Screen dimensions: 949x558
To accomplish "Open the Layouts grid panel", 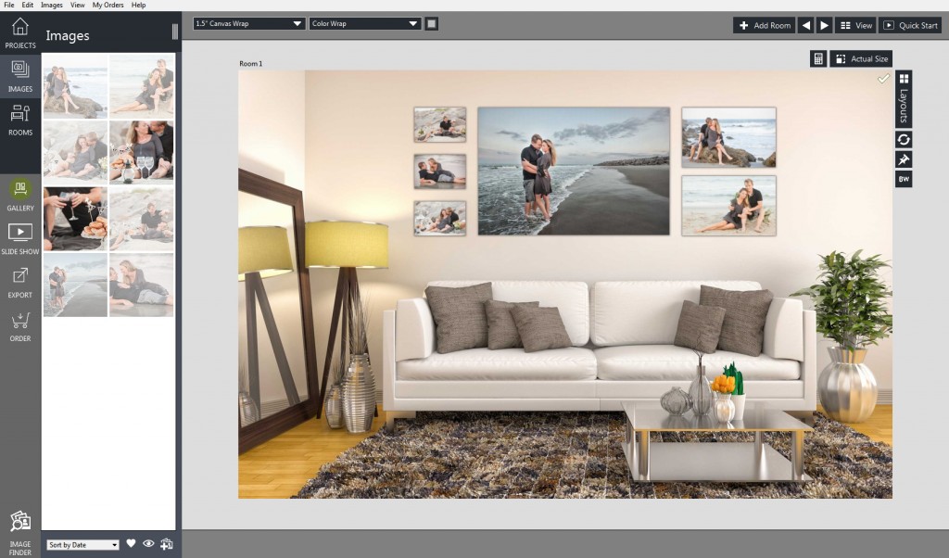I will pyautogui.click(x=904, y=98).
